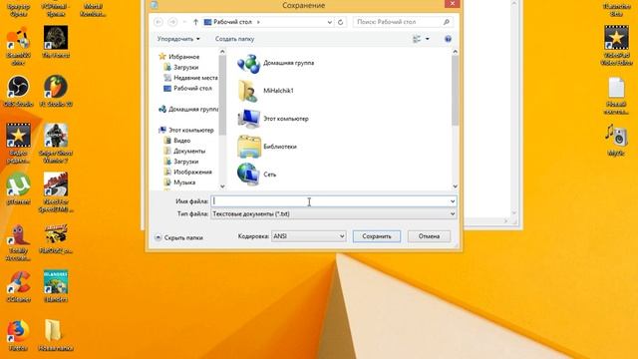Open the Упорядочить dropdown menu
Image resolution: width=638 pixels, height=359 pixels.
click(178, 39)
